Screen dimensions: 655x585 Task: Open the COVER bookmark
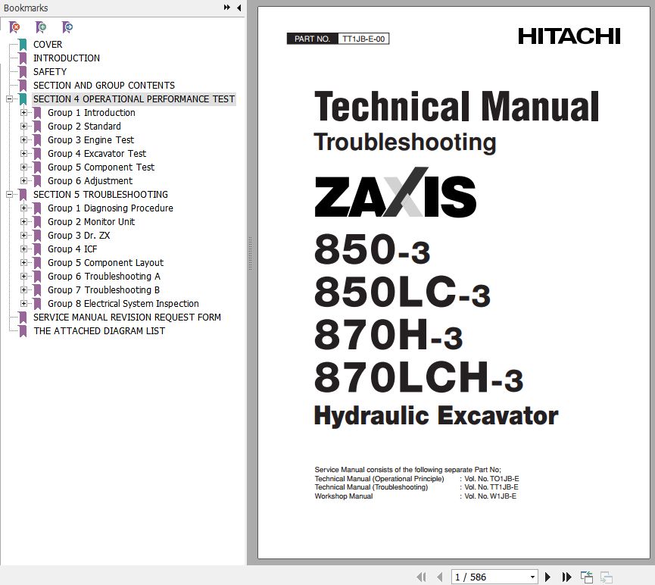tap(48, 44)
